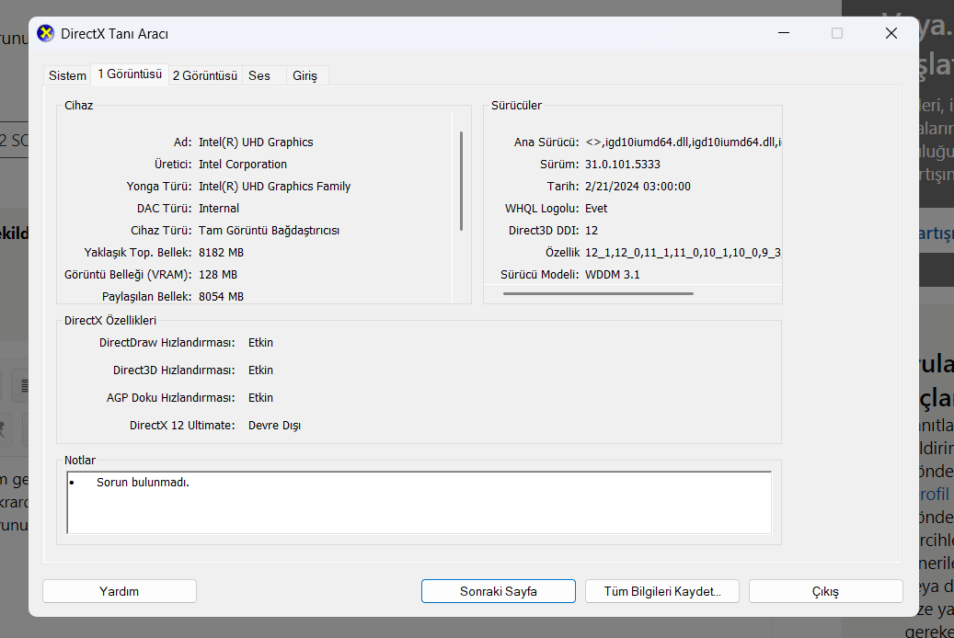The height and width of the screenshot is (638, 954).
Task: Click the '8054 MB' shared memory value
Action: [x=221, y=296]
